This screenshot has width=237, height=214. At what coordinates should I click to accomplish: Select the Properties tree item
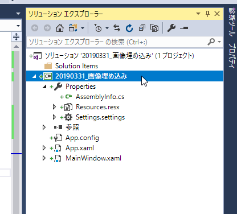click(80, 87)
